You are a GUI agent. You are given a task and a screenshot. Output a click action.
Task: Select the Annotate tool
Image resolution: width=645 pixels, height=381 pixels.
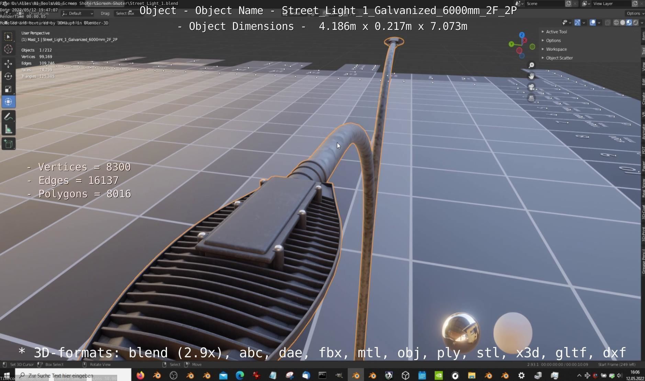pos(8,117)
